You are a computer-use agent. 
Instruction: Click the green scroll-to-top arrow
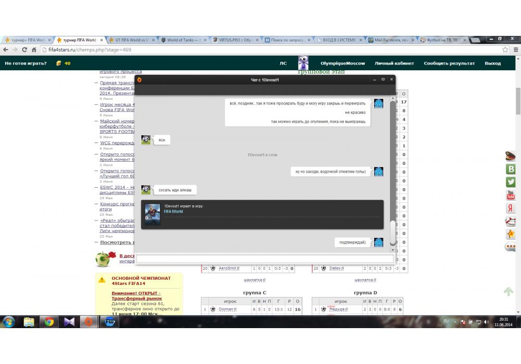point(508,291)
